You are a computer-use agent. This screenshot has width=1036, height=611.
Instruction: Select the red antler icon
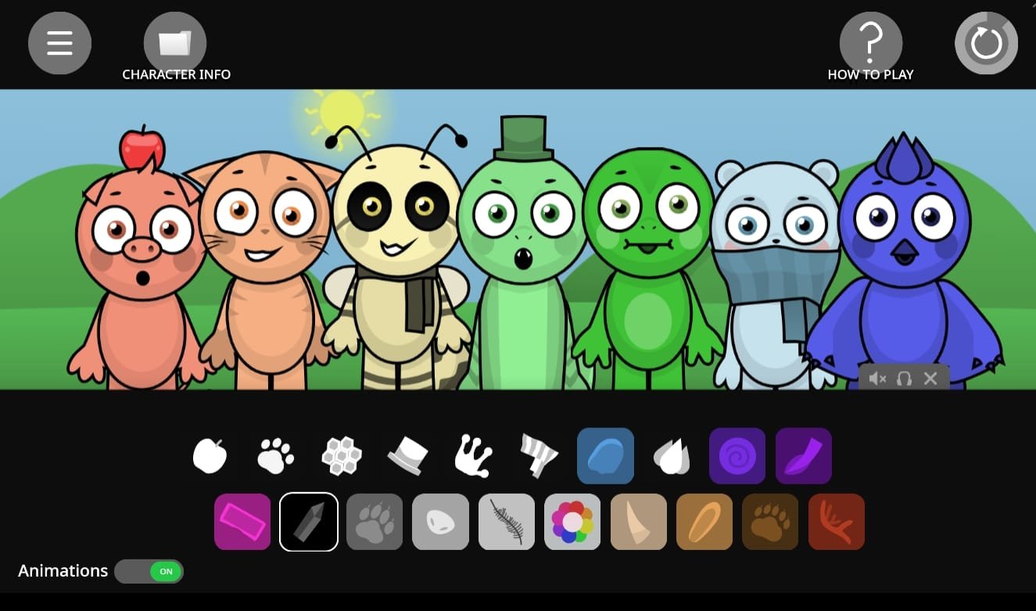(837, 522)
